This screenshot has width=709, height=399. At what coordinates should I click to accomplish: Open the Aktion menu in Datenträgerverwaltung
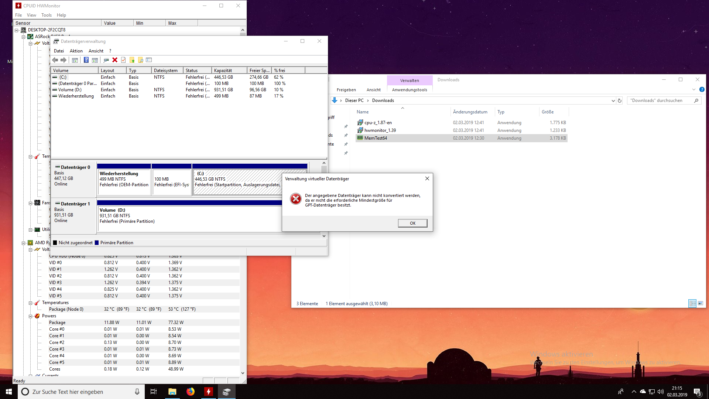point(76,51)
